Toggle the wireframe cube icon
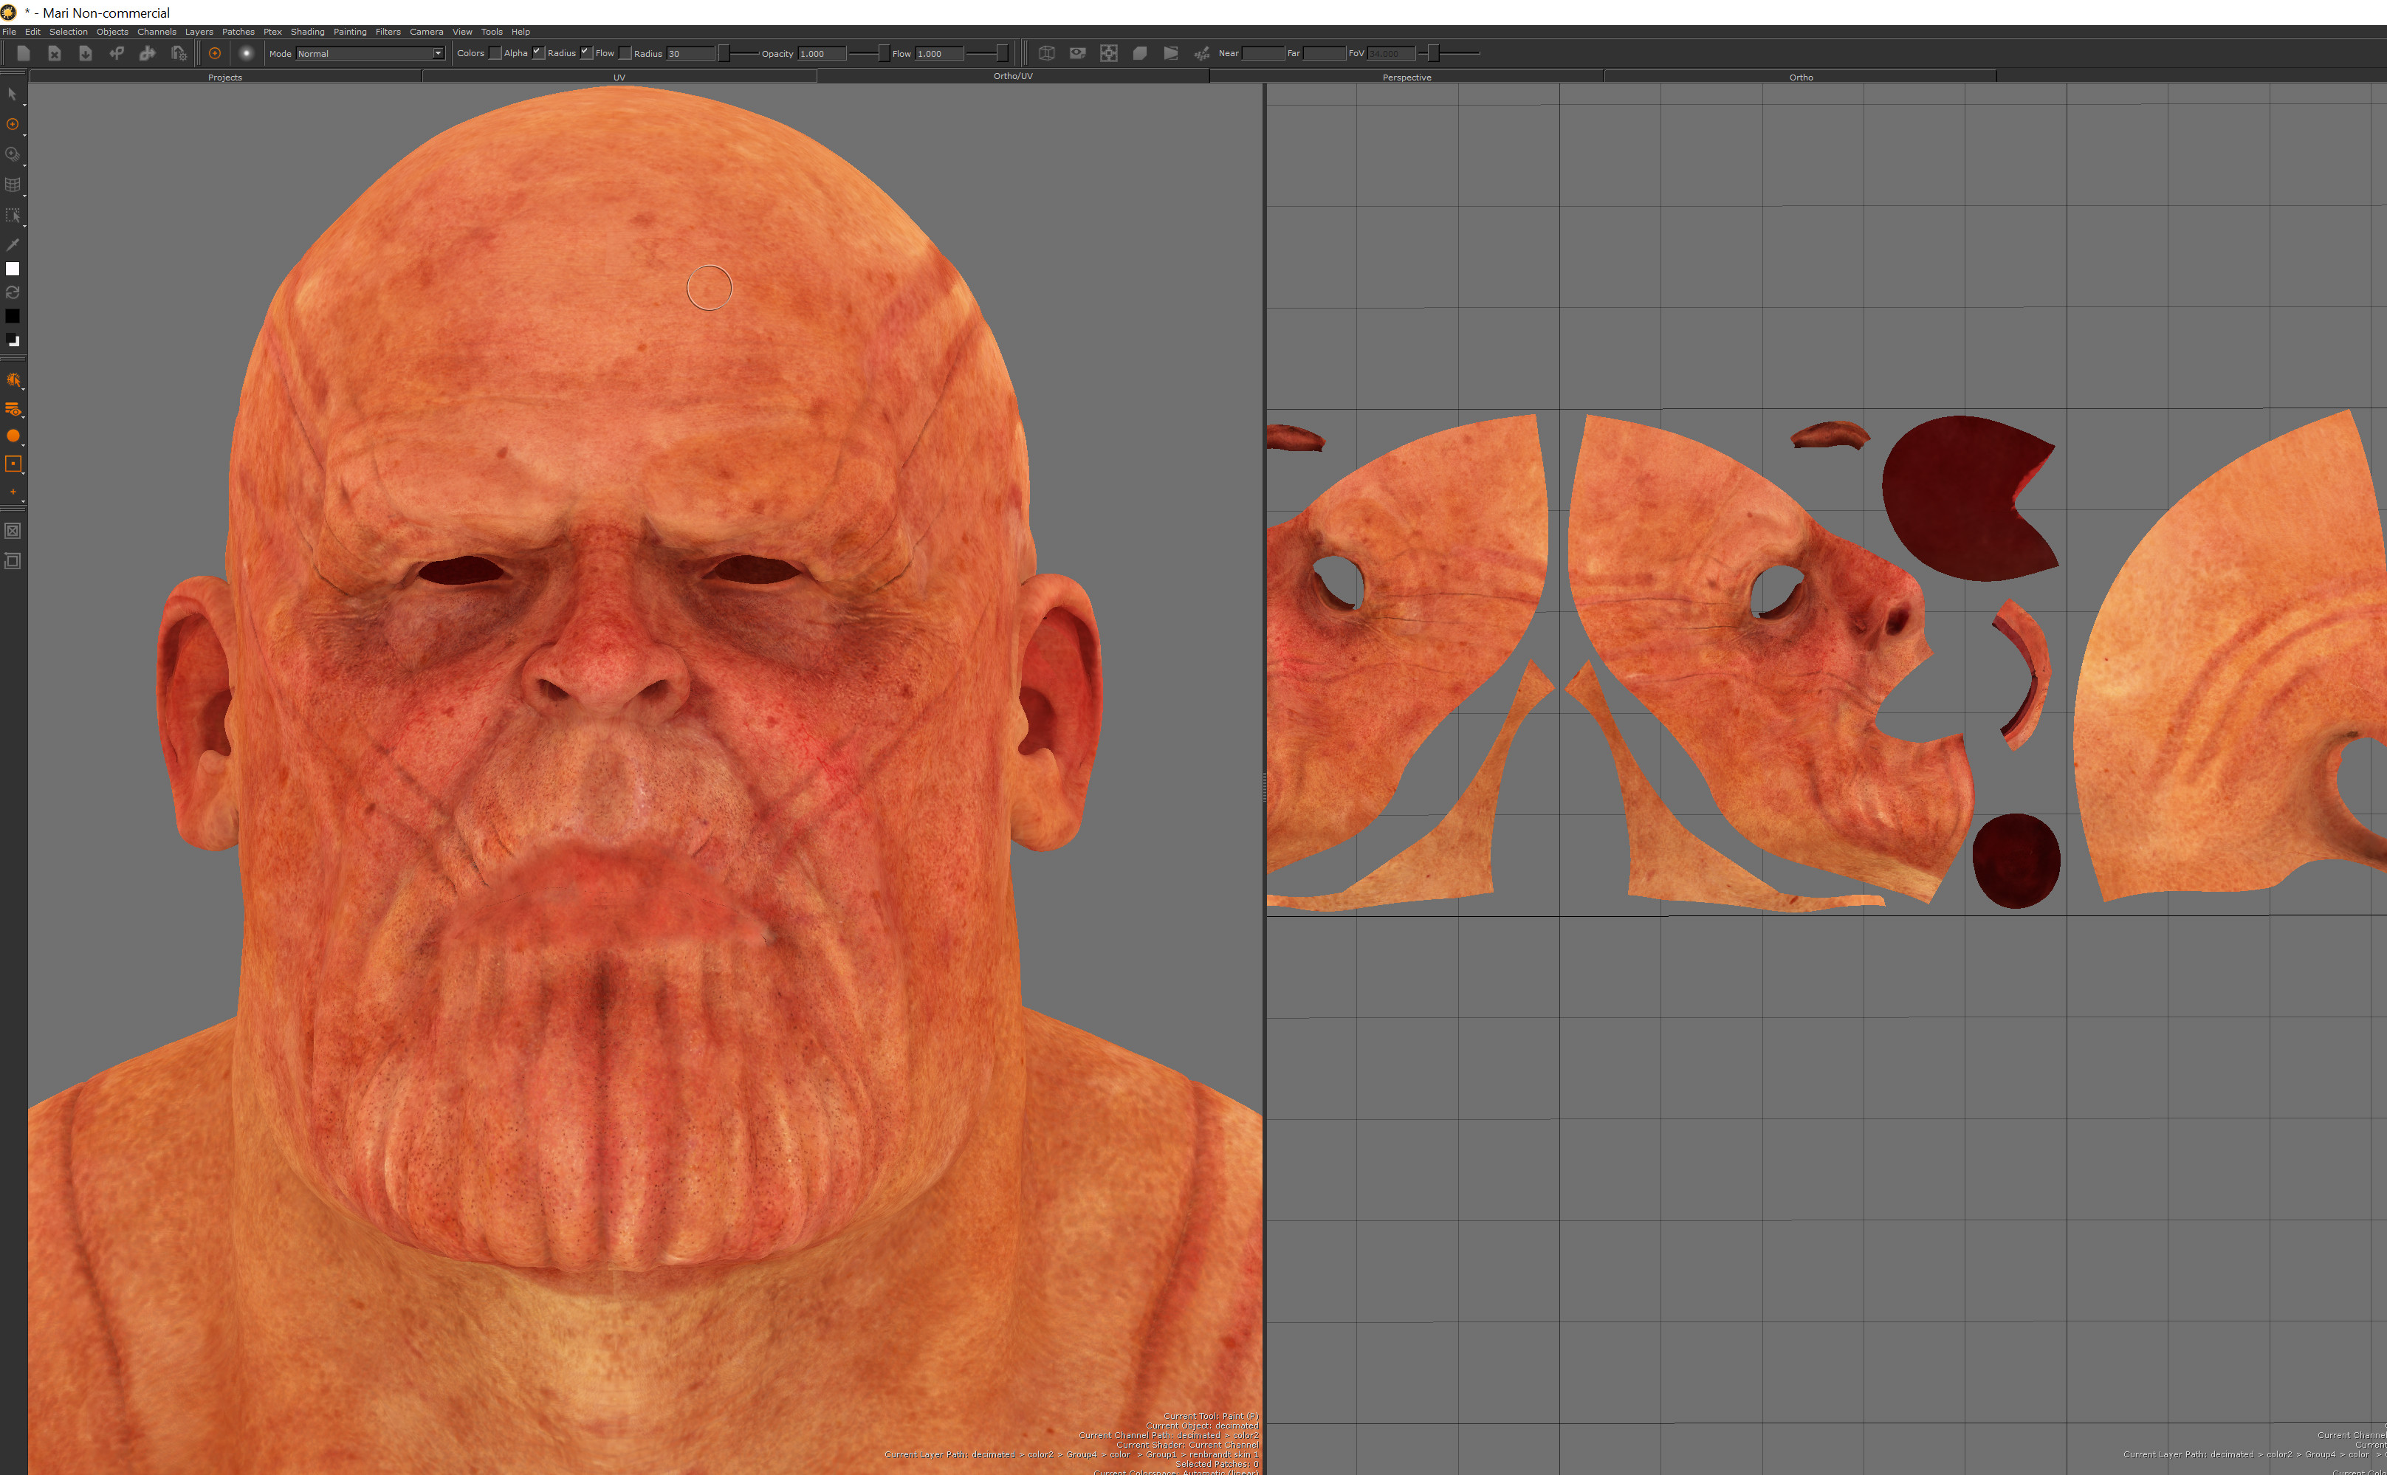The width and height of the screenshot is (2387, 1475). click(x=1047, y=54)
